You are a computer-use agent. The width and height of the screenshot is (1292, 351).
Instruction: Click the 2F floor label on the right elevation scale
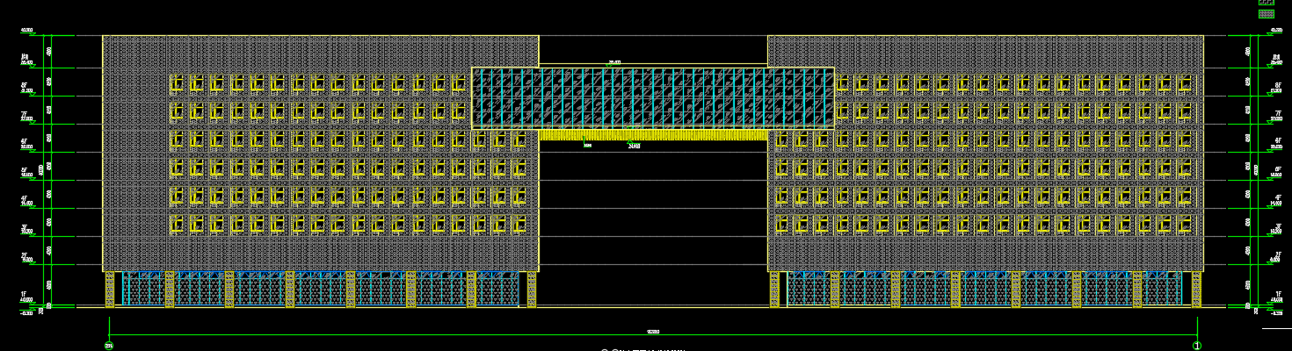(x=1277, y=254)
